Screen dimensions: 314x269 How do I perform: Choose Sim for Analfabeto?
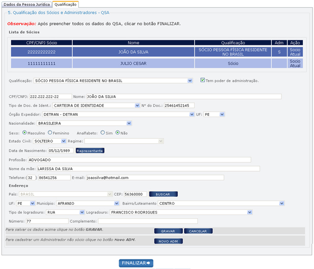click(102, 132)
